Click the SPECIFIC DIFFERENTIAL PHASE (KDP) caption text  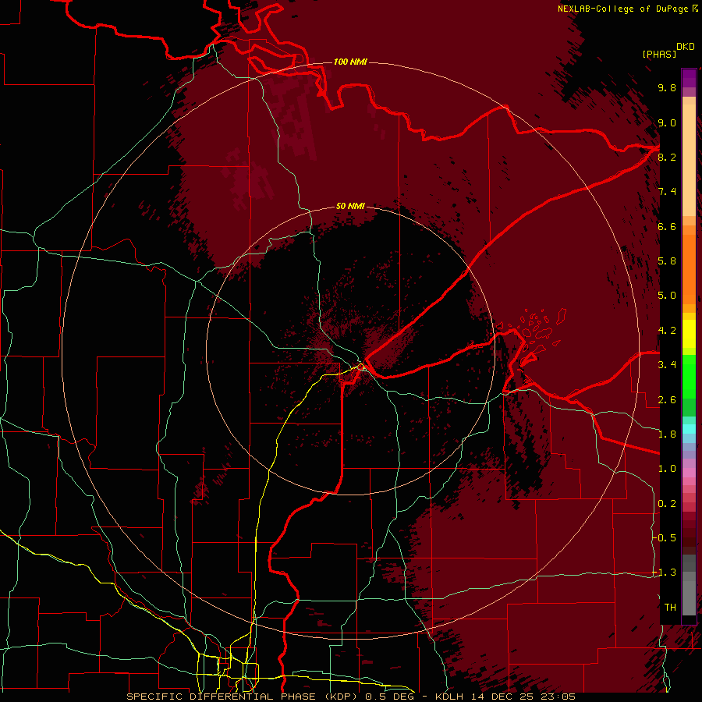[x=244, y=697]
